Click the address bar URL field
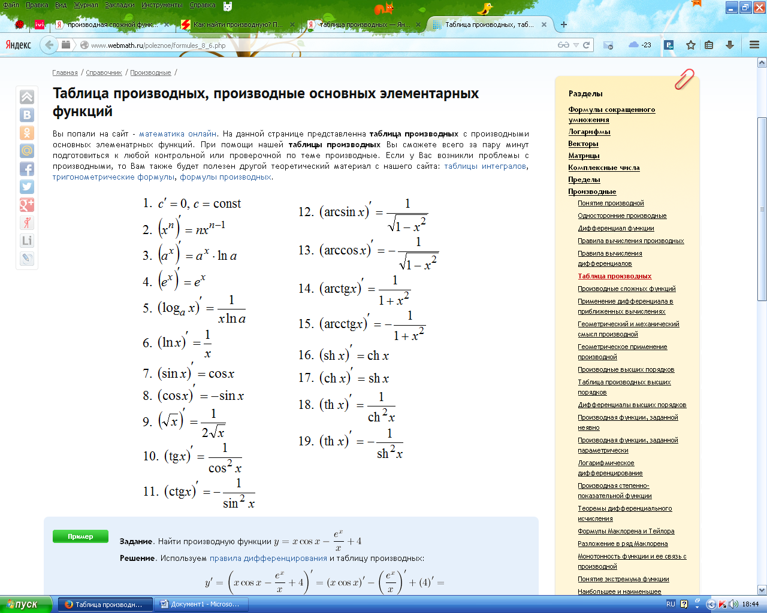This screenshot has width=767, height=613. click(x=324, y=45)
